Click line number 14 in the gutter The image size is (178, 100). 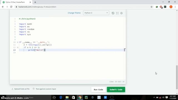14,52
